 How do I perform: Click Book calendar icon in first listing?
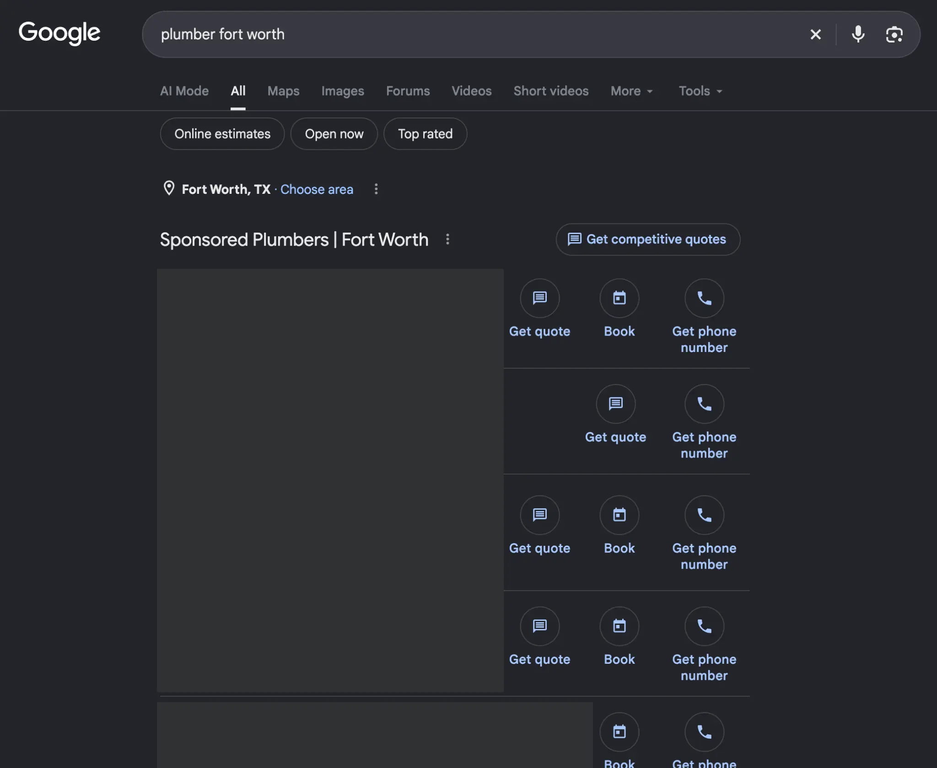pyautogui.click(x=619, y=298)
